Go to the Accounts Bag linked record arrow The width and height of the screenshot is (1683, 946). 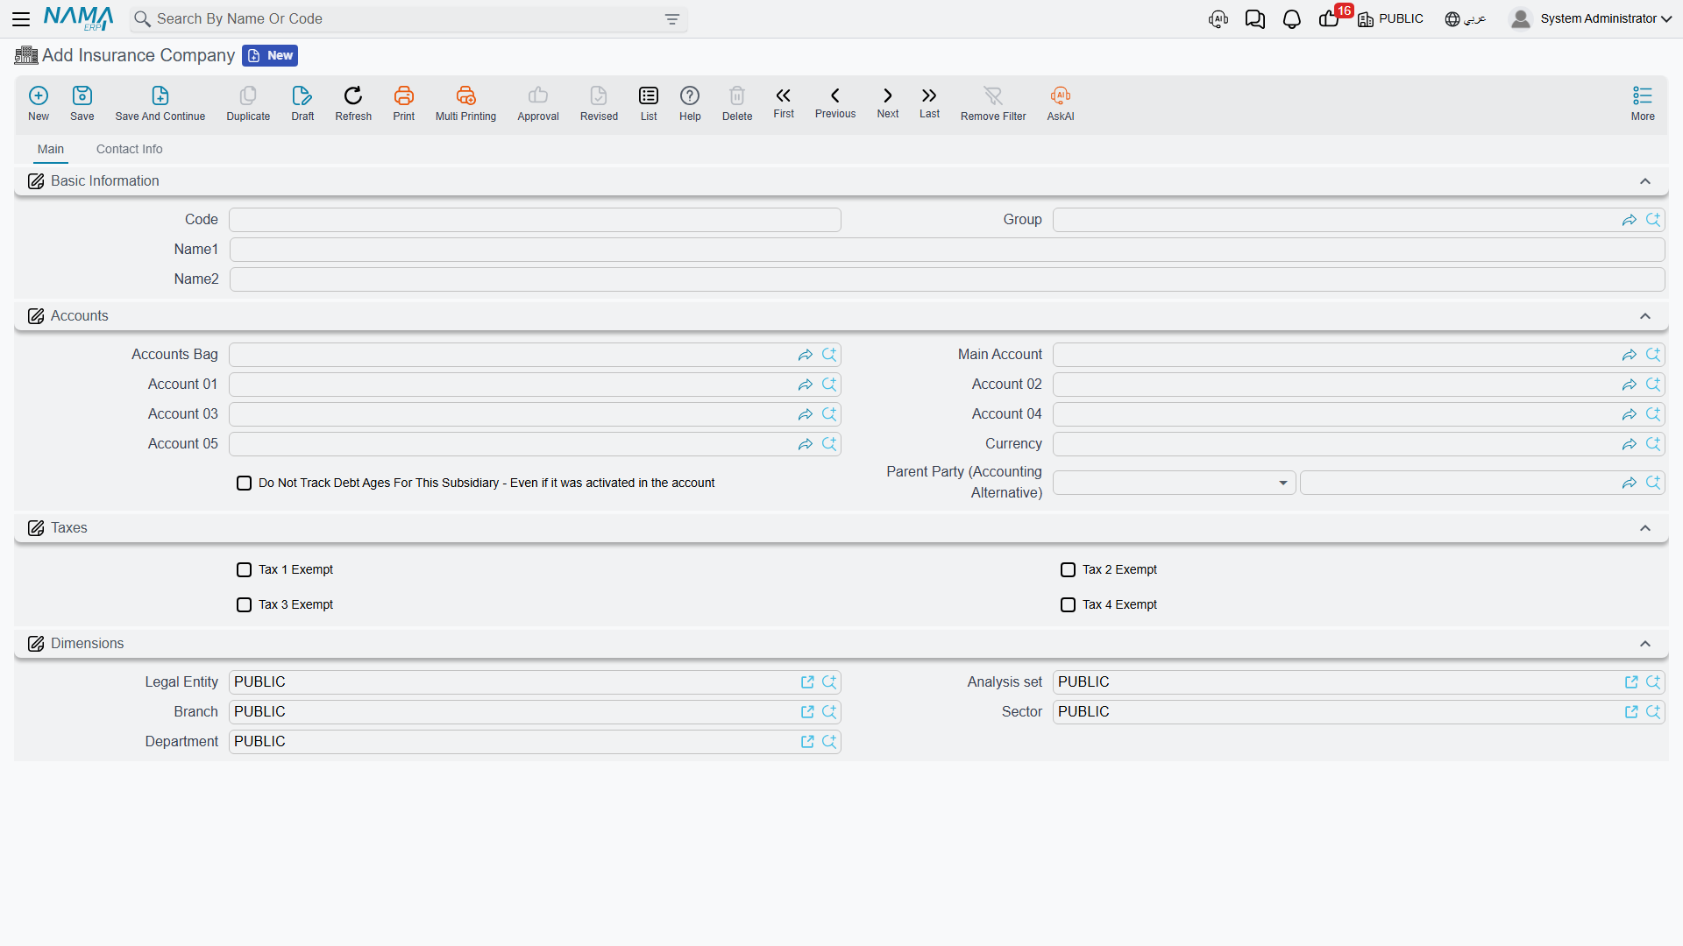pyautogui.click(x=806, y=355)
